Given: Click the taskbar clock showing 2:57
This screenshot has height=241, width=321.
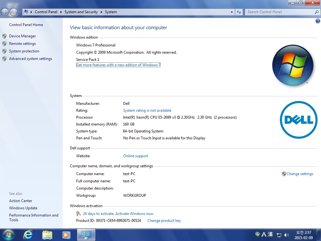Looking at the screenshot, I should [x=303, y=235].
